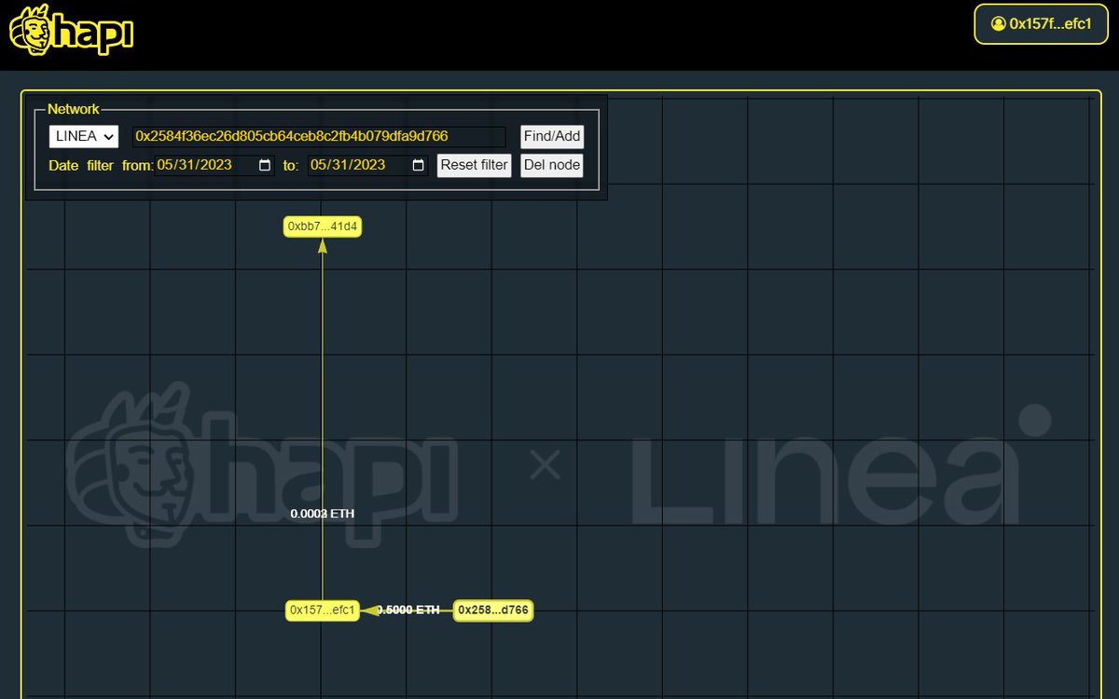Click the wallet address input field
This screenshot has width=1119, height=699.
(x=319, y=136)
